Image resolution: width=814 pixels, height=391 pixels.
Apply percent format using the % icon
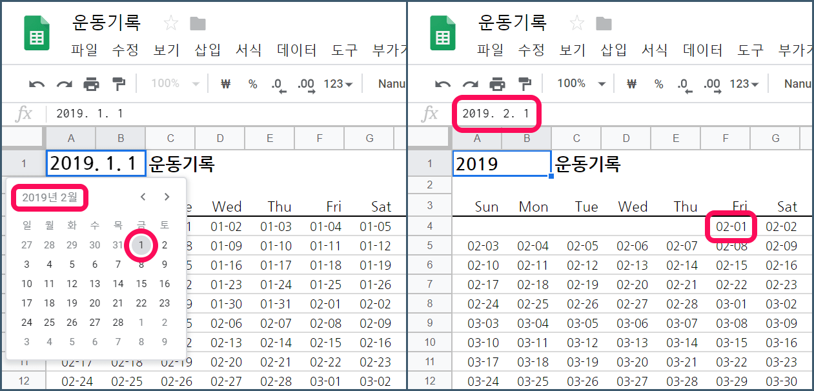point(253,85)
